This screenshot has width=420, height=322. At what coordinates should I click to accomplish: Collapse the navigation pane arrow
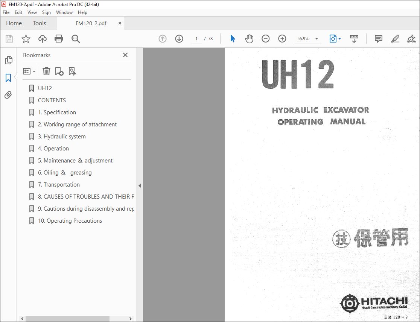pyautogui.click(x=140, y=185)
